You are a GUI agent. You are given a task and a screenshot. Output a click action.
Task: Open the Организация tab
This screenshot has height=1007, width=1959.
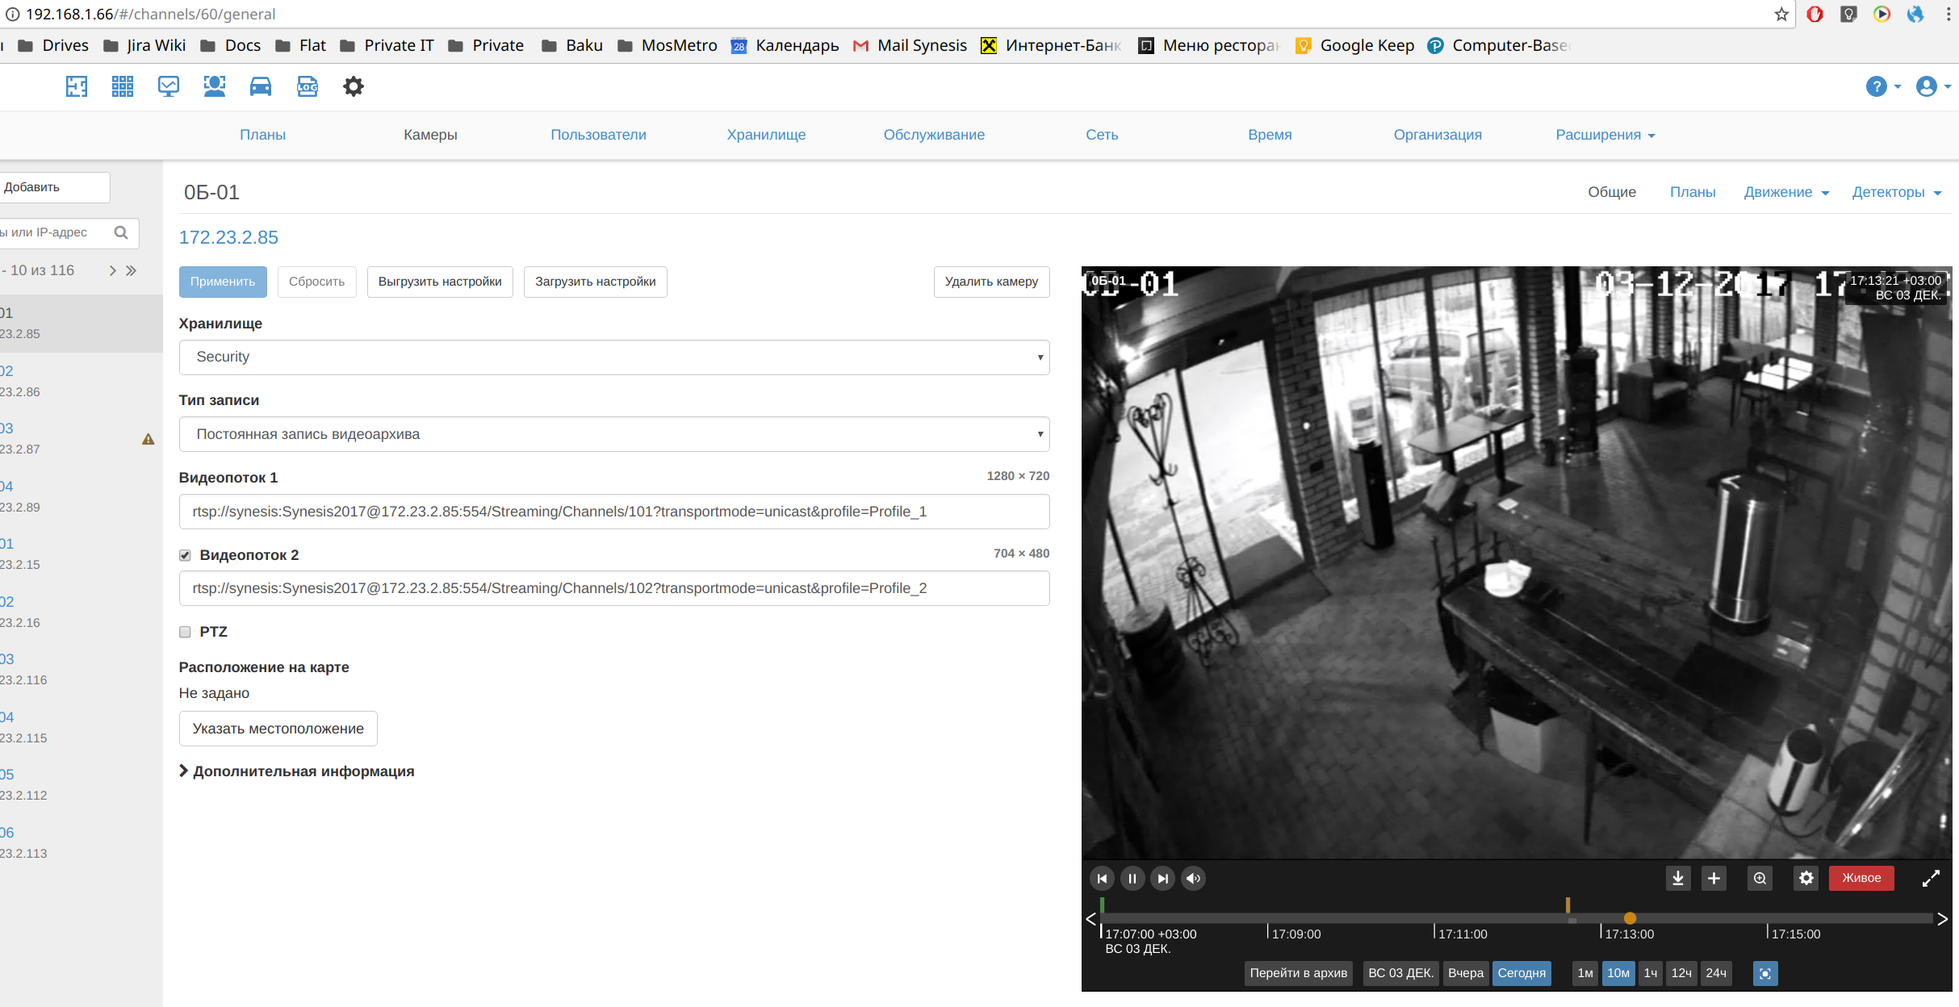(x=1438, y=135)
